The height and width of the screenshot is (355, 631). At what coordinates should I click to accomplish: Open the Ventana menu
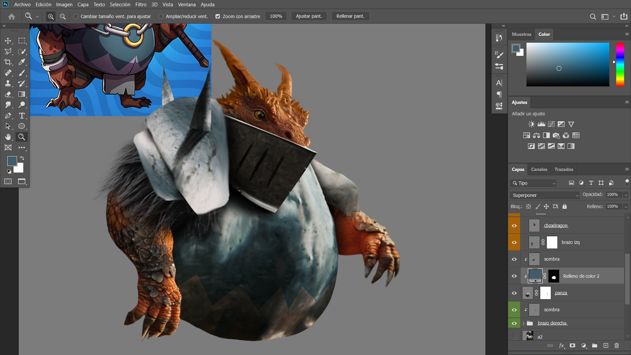click(187, 5)
